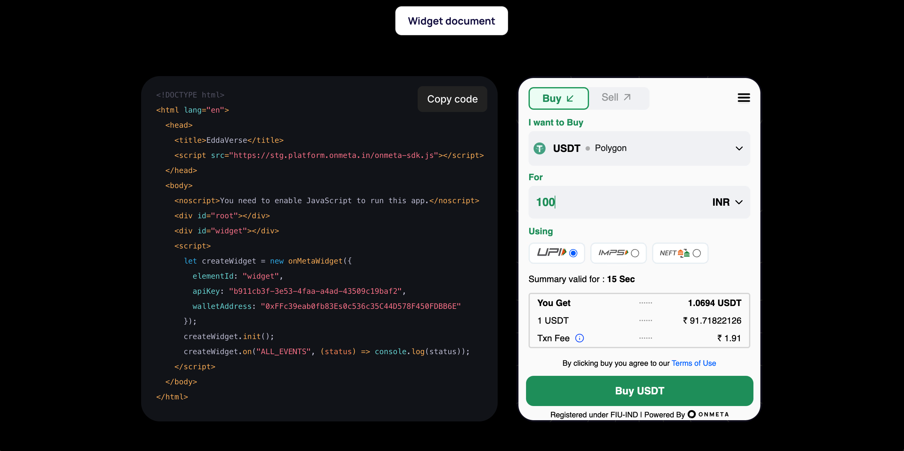Click the USDT Tether coin icon

tap(539, 148)
